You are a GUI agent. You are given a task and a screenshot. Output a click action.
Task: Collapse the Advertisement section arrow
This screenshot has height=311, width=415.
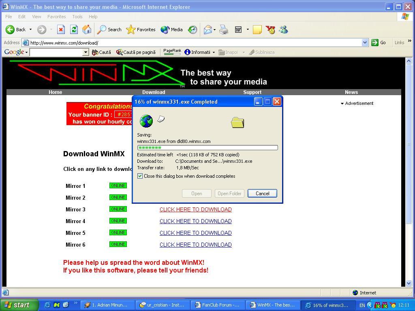(342, 104)
